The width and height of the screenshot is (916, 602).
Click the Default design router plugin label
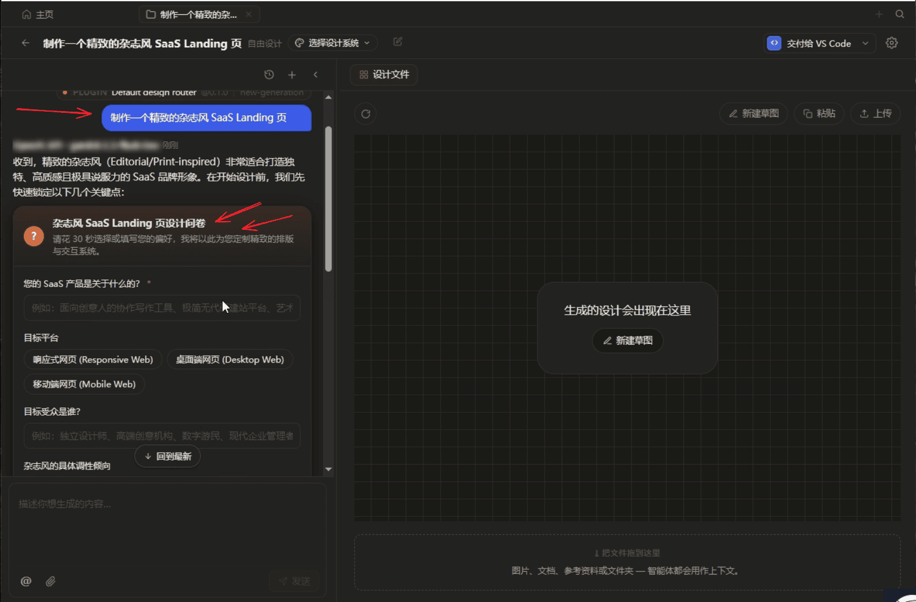153,93
